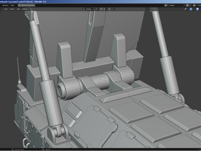Click the Object status bar hint
The image size is (201, 151).
click(46, 149)
